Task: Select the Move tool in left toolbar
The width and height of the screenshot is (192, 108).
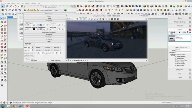Action: point(2,44)
